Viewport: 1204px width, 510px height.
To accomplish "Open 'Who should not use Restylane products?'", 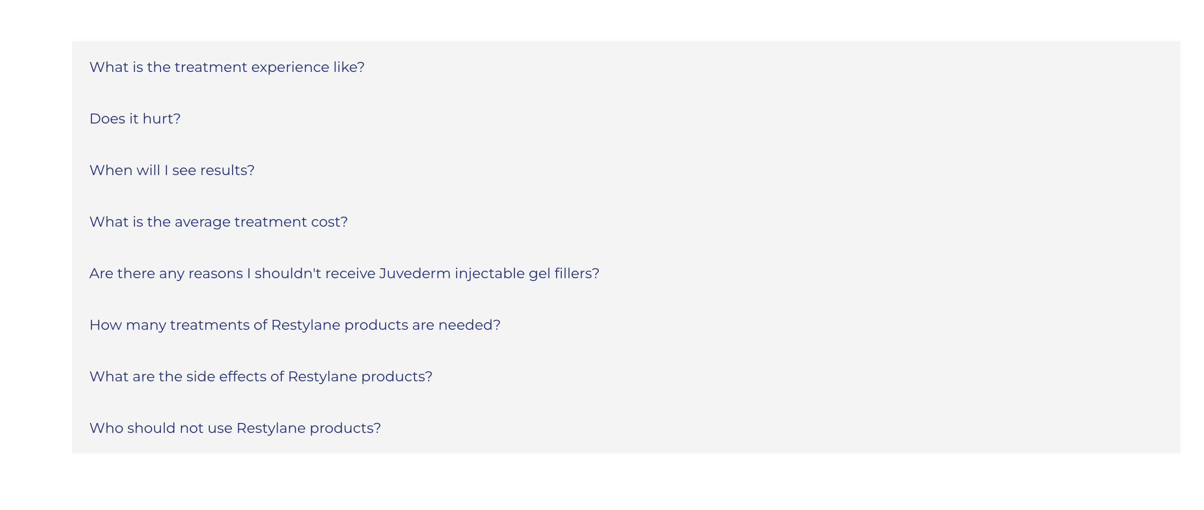I will (x=235, y=428).
